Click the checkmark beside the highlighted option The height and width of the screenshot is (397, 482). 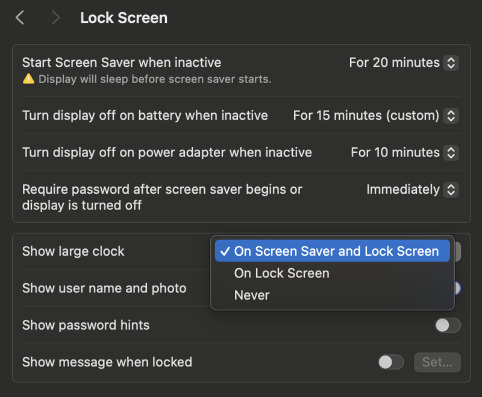(225, 251)
